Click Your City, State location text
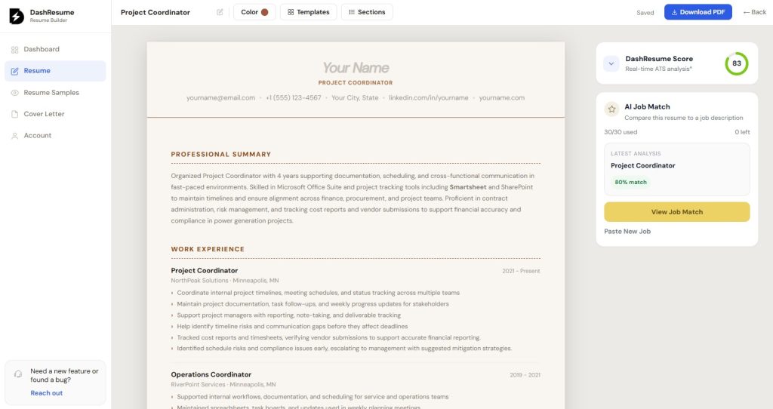773x409 pixels. click(355, 97)
